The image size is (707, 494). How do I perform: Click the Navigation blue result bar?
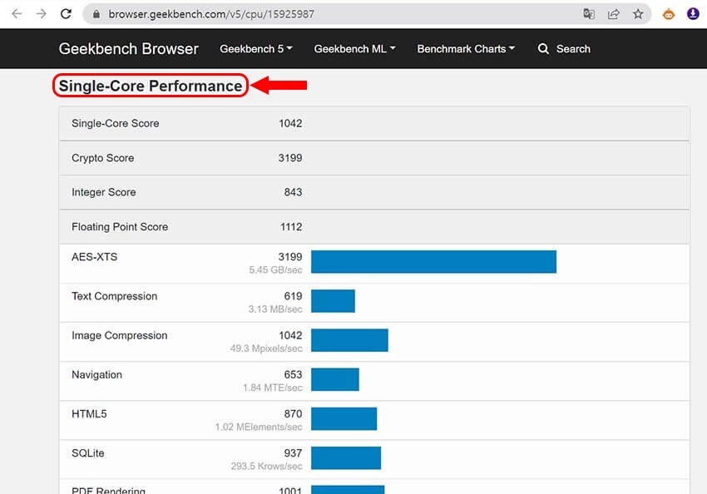[x=335, y=379]
